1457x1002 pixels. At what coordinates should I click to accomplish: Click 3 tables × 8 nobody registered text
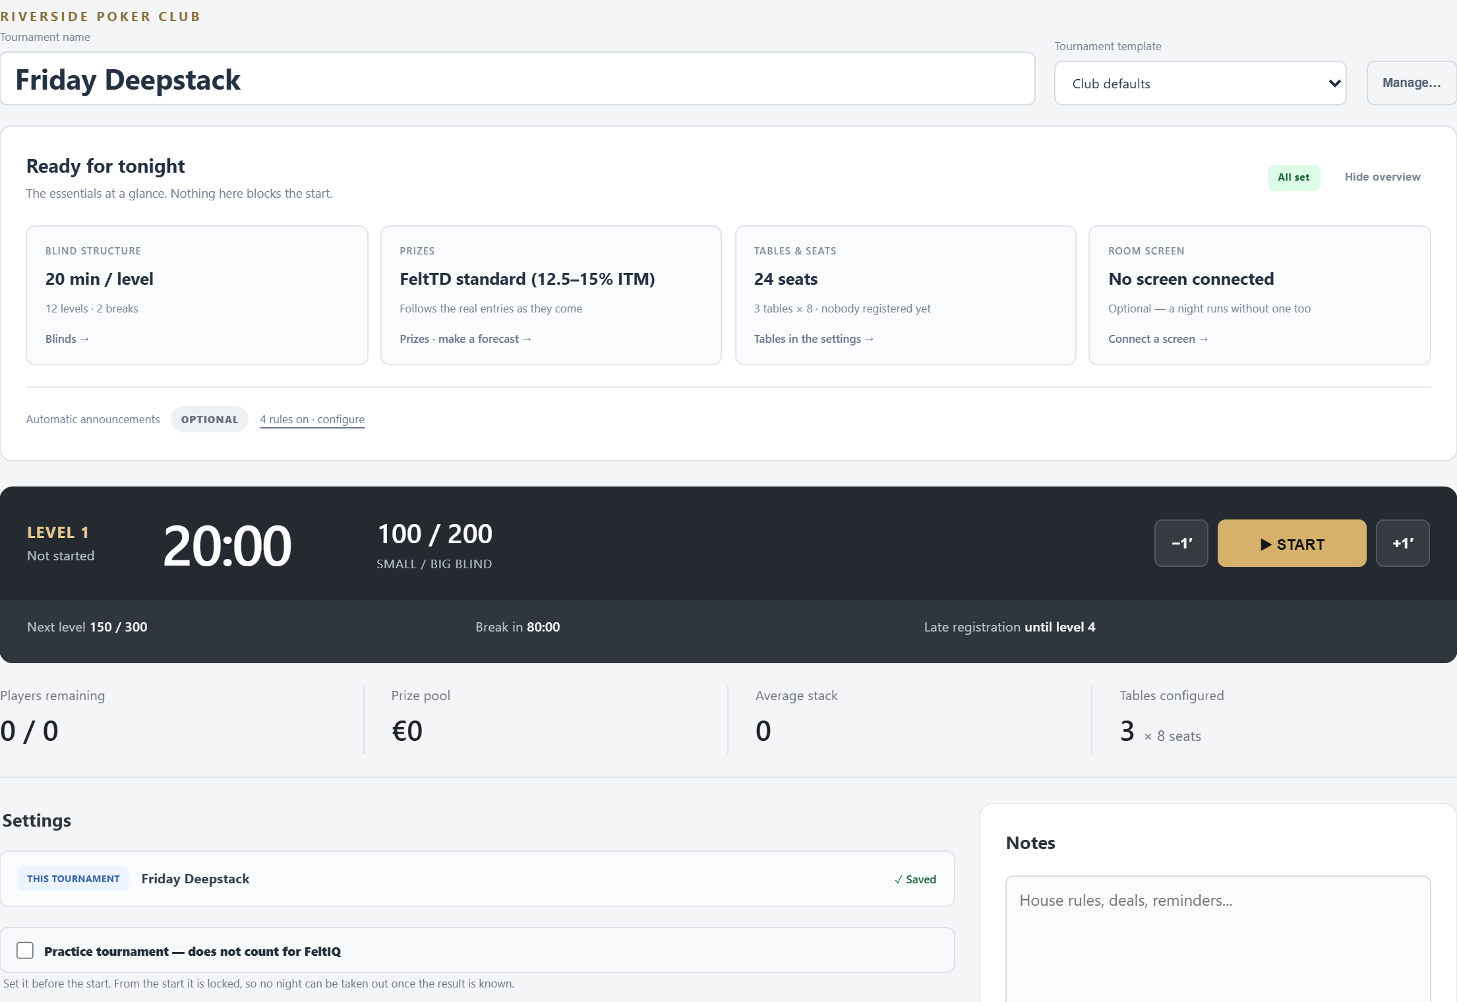click(x=842, y=309)
